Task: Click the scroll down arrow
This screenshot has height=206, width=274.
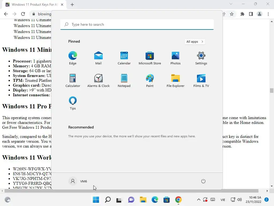Action: pyautogui.click(x=272, y=186)
